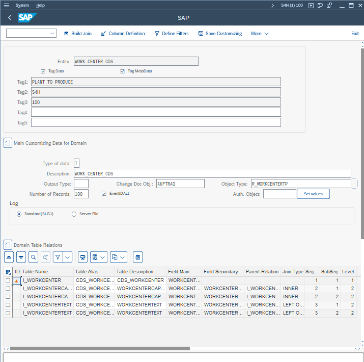Image resolution: width=364 pixels, height=362 pixels.
Task: Click the Save Customizing button
Action: click(220, 34)
